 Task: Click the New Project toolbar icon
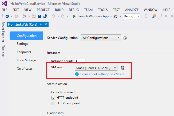coord(25,16)
